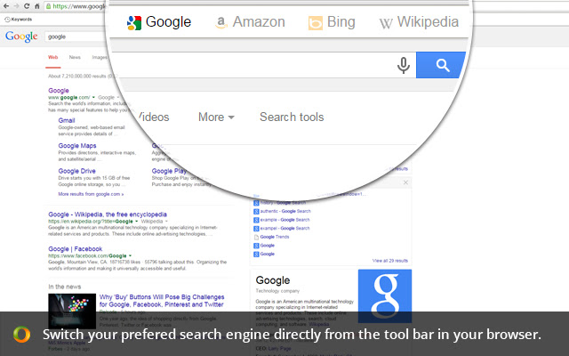The height and width of the screenshot is (356, 569).
Task: Switch to the News results tab
Action: [x=75, y=58]
